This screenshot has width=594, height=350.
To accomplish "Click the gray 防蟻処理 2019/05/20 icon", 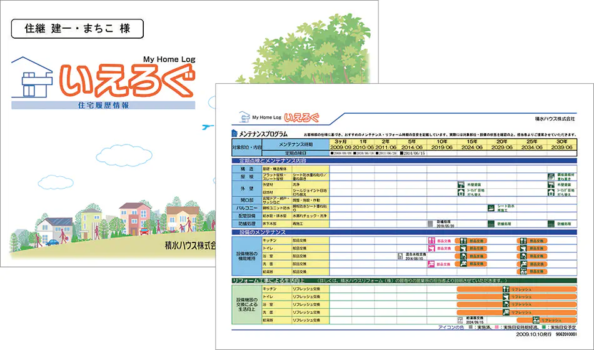I will pyautogui.click(x=430, y=224).
